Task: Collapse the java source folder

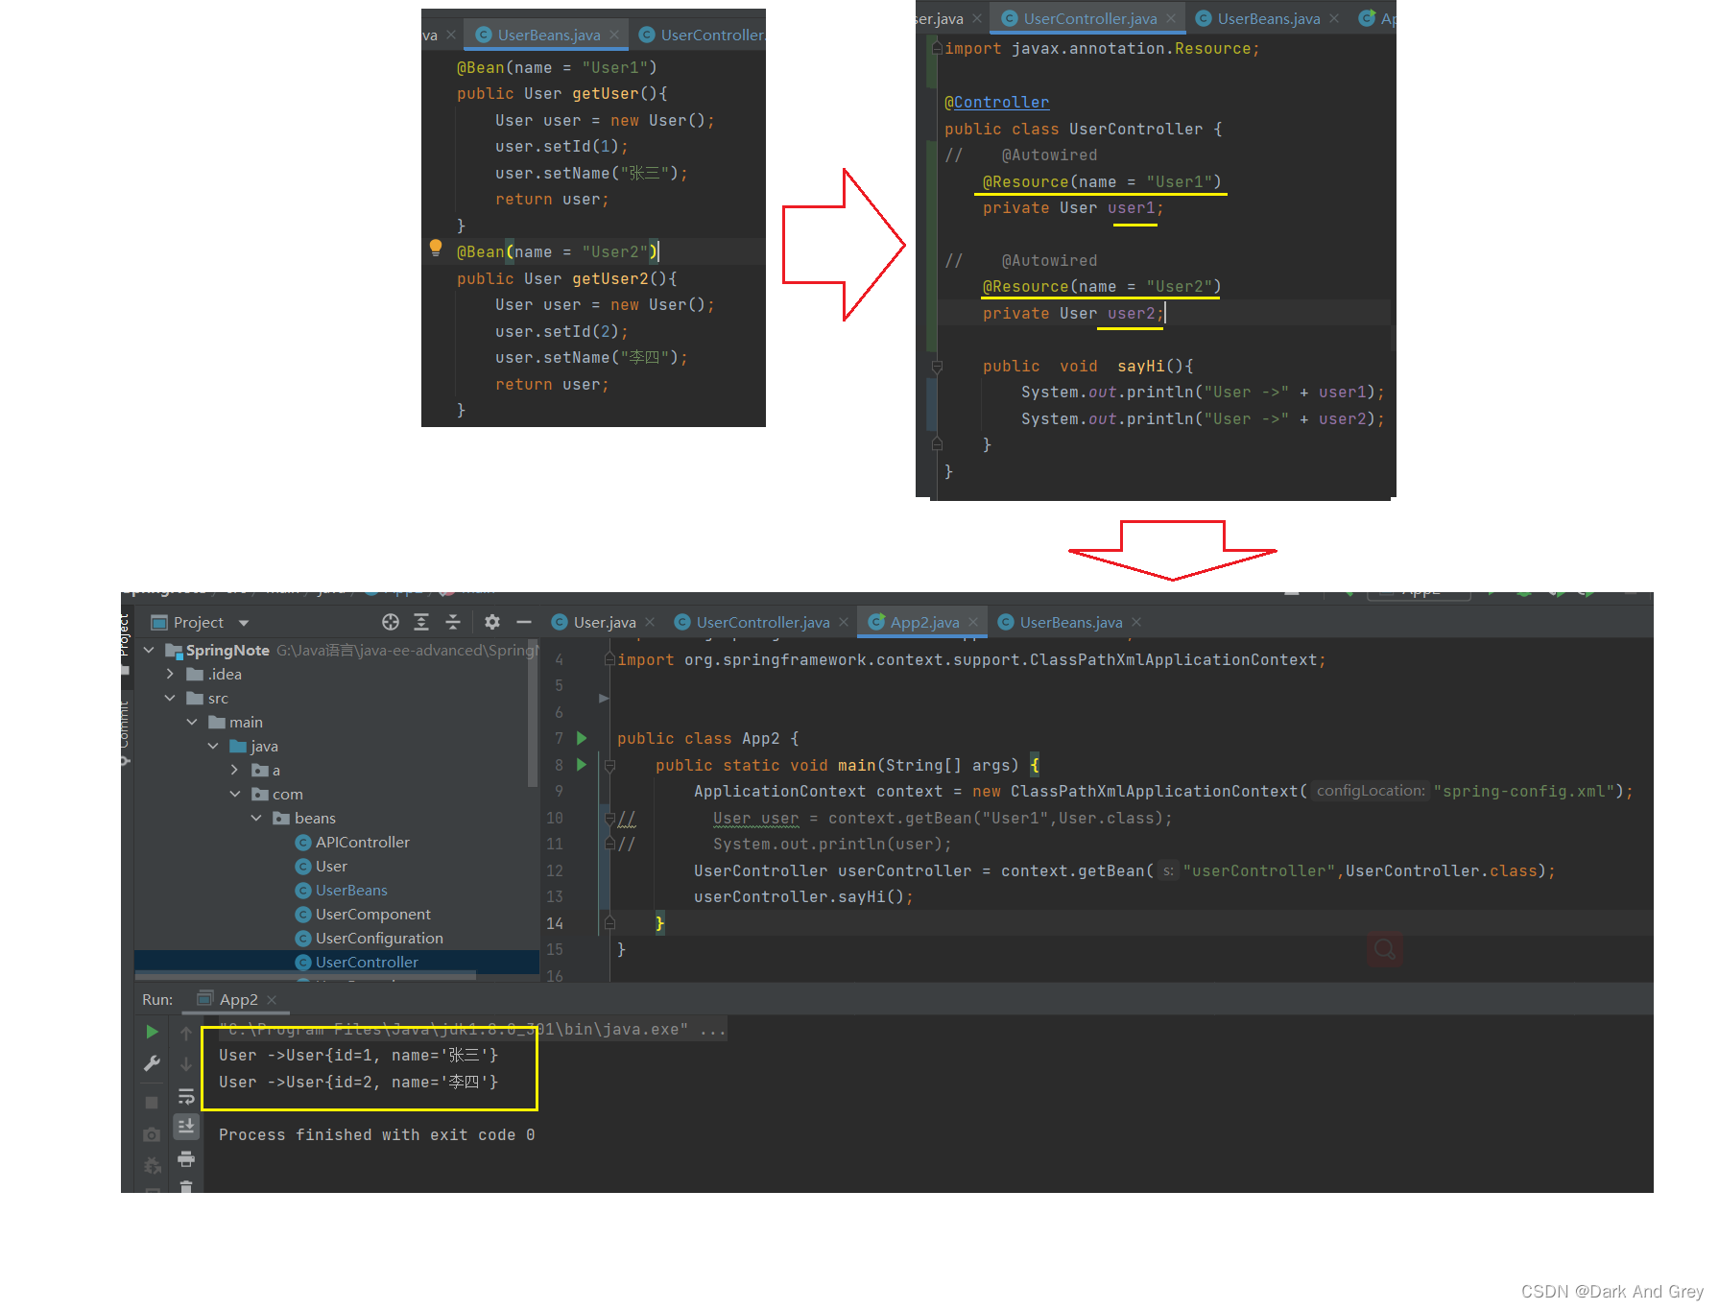Action: pyautogui.click(x=213, y=746)
